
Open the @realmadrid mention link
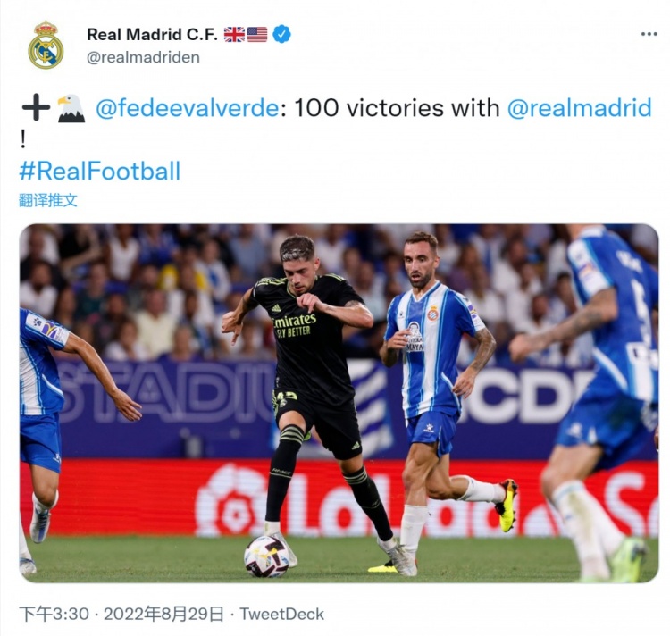coord(580,107)
